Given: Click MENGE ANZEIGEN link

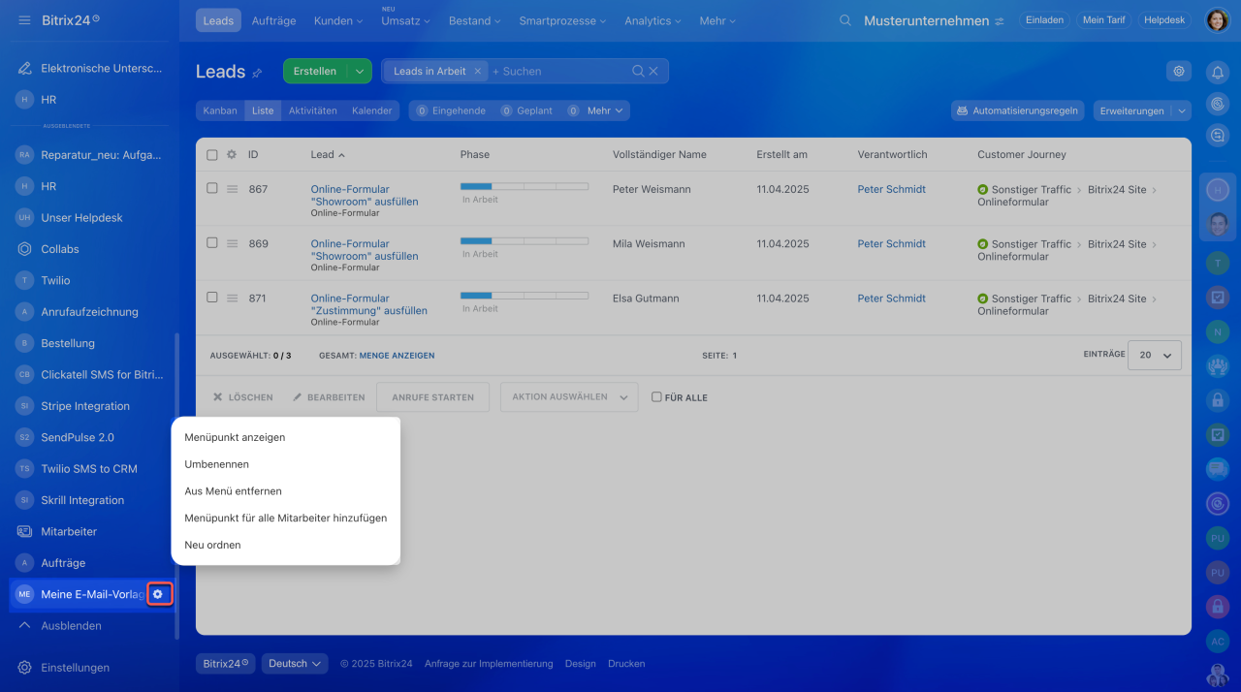Looking at the screenshot, I should tap(397, 356).
